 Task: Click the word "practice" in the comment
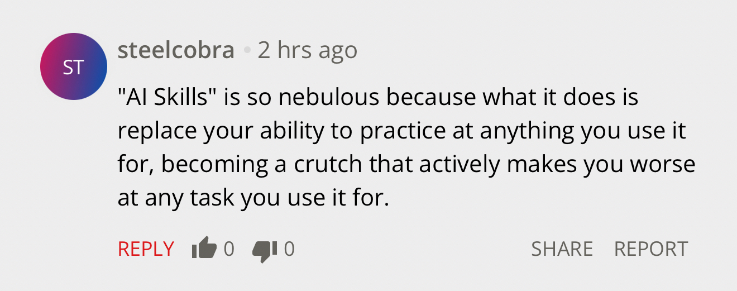403,131
